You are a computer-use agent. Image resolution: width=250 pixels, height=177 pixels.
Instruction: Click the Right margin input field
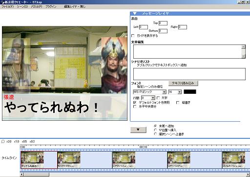pos(183,27)
